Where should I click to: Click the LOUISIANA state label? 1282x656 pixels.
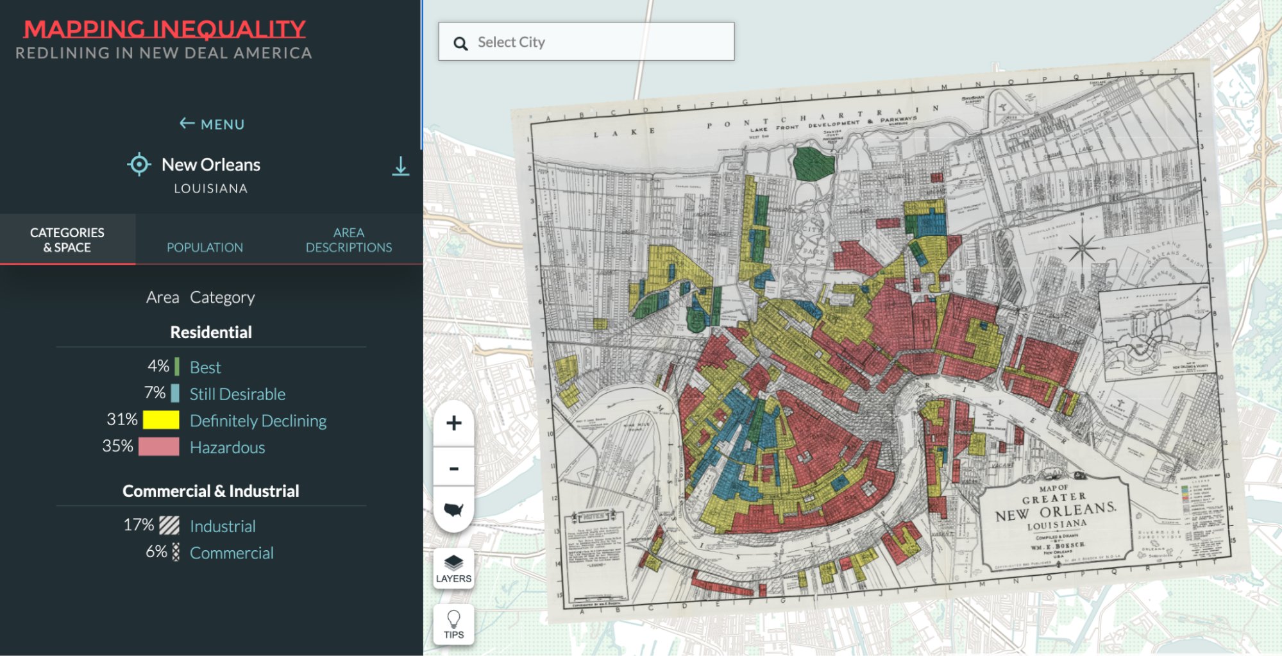[x=211, y=189]
